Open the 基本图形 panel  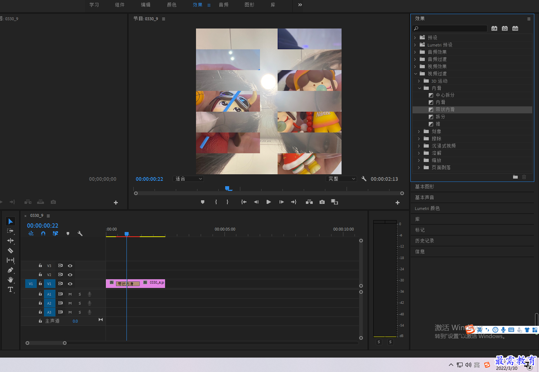click(424, 187)
